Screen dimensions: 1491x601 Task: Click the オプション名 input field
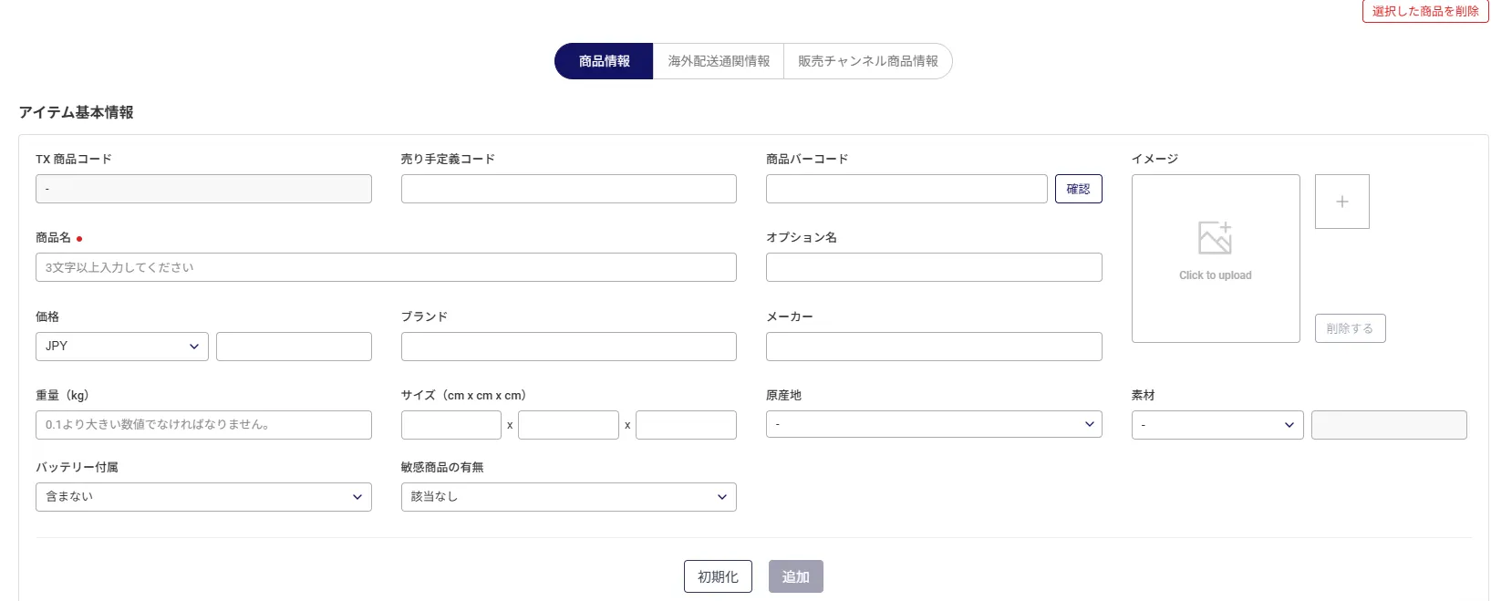pyautogui.click(x=934, y=267)
